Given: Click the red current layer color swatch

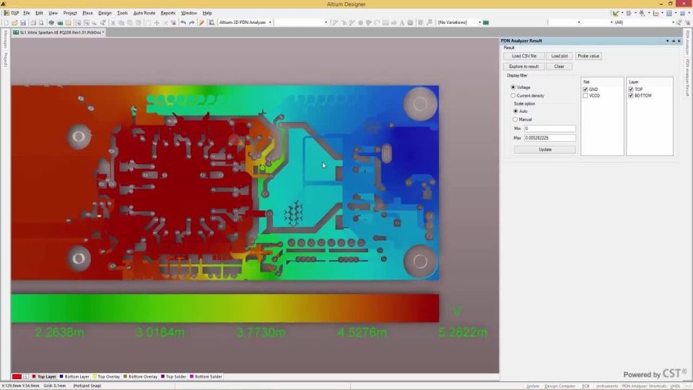Looking at the screenshot, I should point(17,377).
